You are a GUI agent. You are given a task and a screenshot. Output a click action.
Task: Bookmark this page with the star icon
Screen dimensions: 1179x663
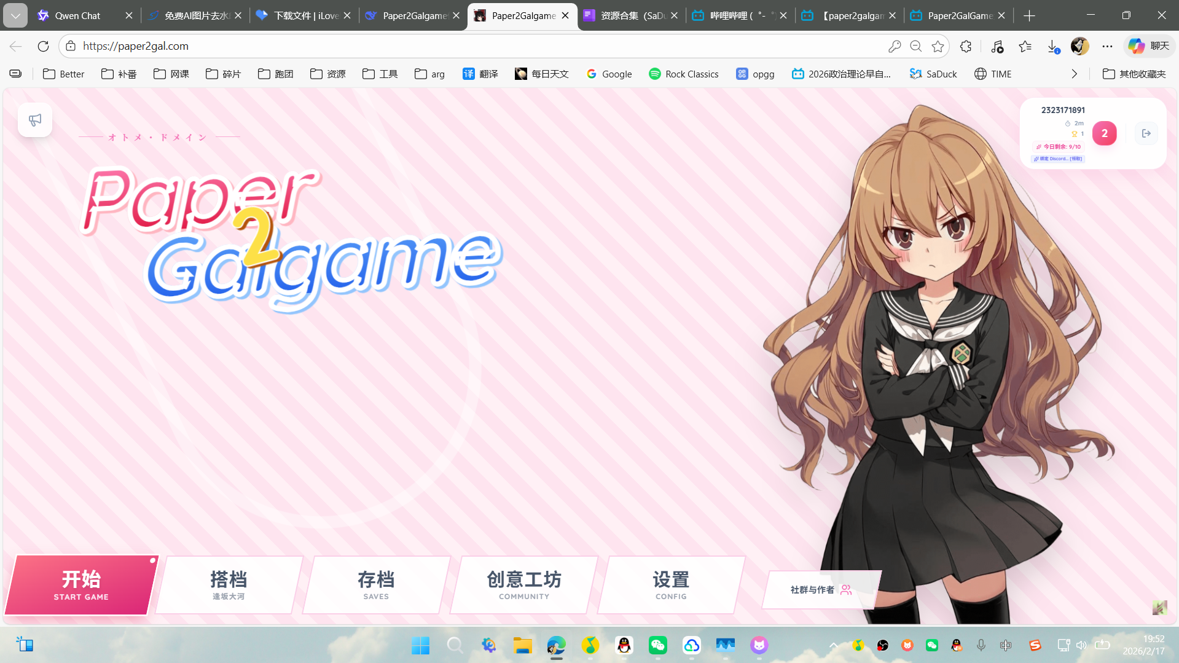pos(938,46)
